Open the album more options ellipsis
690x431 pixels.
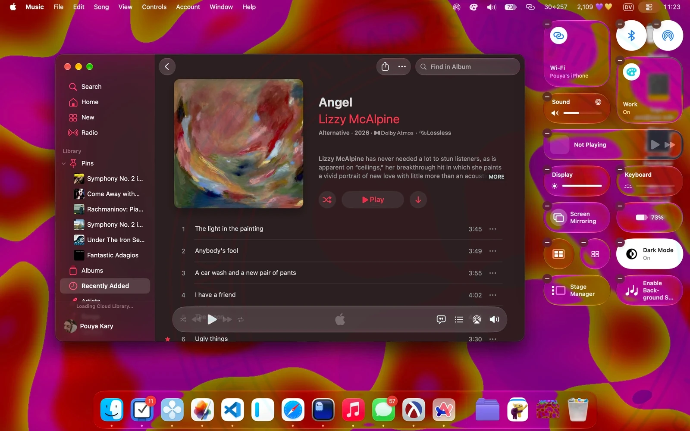(x=402, y=66)
